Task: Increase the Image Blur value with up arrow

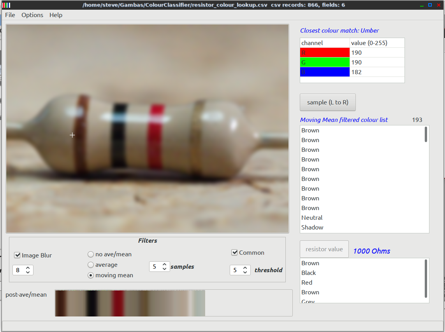Action: tap(28, 268)
